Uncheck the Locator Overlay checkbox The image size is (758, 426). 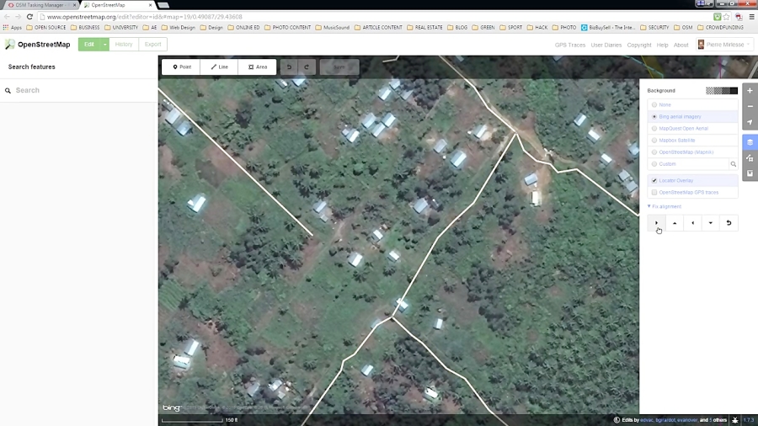click(x=654, y=181)
